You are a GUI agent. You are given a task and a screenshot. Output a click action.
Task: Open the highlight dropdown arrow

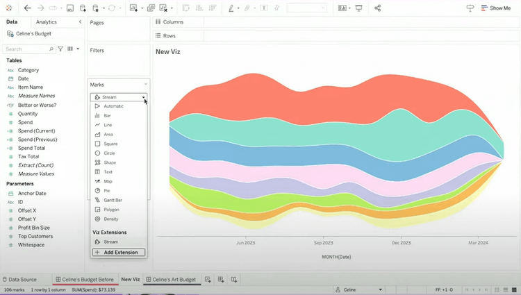tap(238, 8)
